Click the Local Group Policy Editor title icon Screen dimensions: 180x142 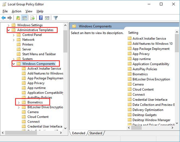[x=4, y=4]
